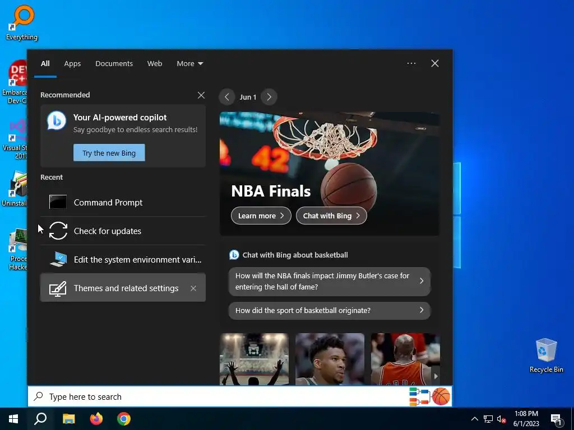The width and height of the screenshot is (574, 430).
Task: Click the Bing icon beside basketball chat
Action: coord(234,255)
